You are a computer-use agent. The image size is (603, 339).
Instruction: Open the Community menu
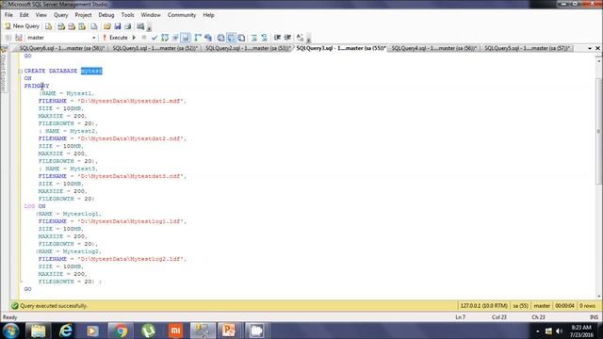tap(182, 15)
